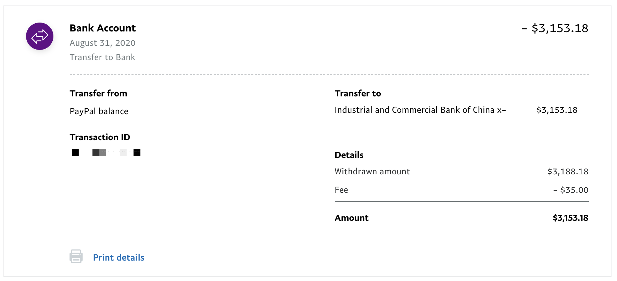Select the Bank Account heading
This screenshot has height=281, width=617.
103,28
